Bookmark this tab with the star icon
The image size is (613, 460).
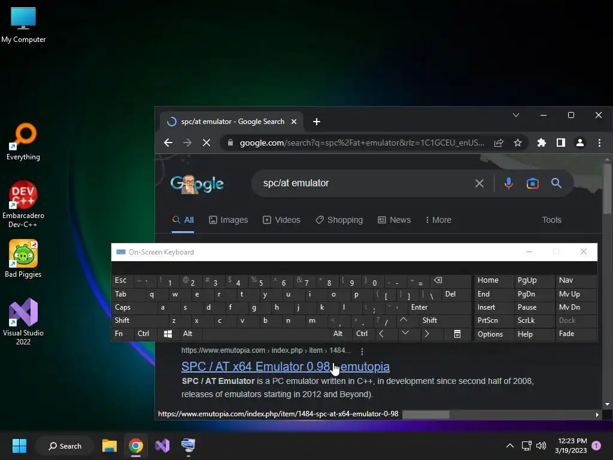pyautogui.click(x=518, y=143)
